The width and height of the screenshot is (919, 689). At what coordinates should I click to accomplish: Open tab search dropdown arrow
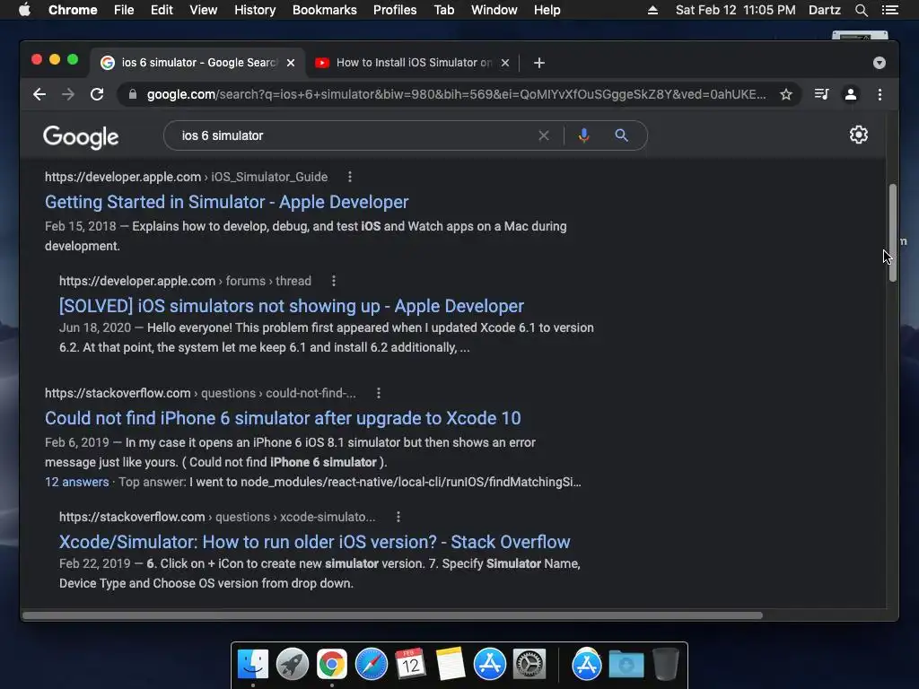(x=880, y=63)
